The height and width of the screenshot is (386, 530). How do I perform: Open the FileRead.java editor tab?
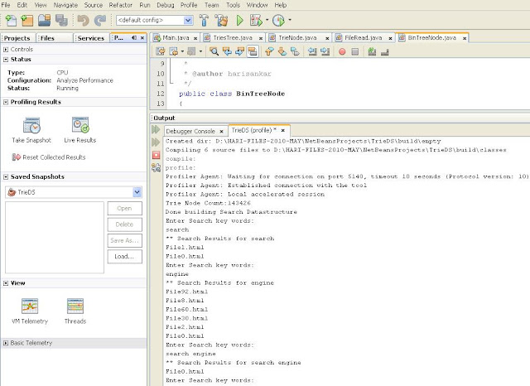[x=363, y=38]
